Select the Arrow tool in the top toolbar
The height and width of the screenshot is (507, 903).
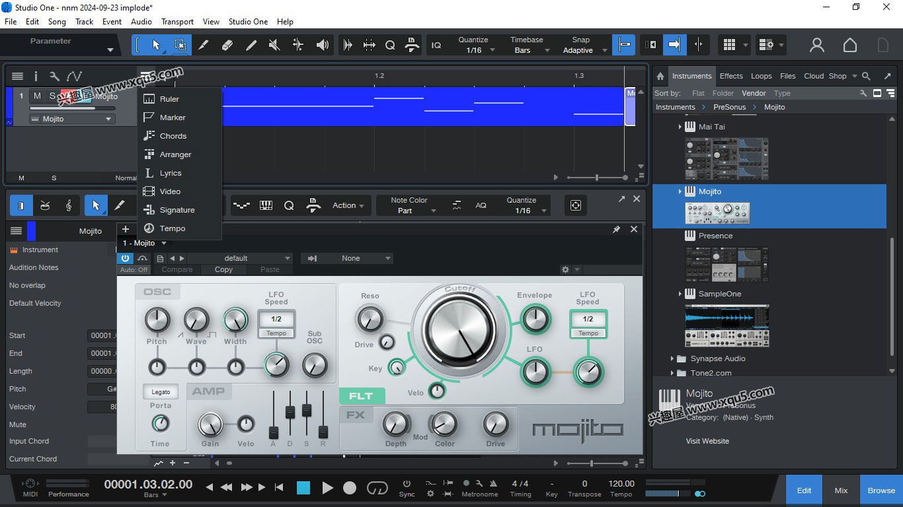pyautogui.click(x=156, y=45)
